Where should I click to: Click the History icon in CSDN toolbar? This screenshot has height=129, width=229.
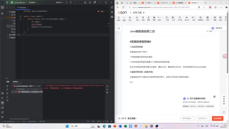130,18
